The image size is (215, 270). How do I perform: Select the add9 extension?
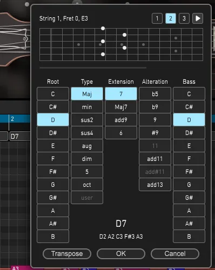coord(121,120)
